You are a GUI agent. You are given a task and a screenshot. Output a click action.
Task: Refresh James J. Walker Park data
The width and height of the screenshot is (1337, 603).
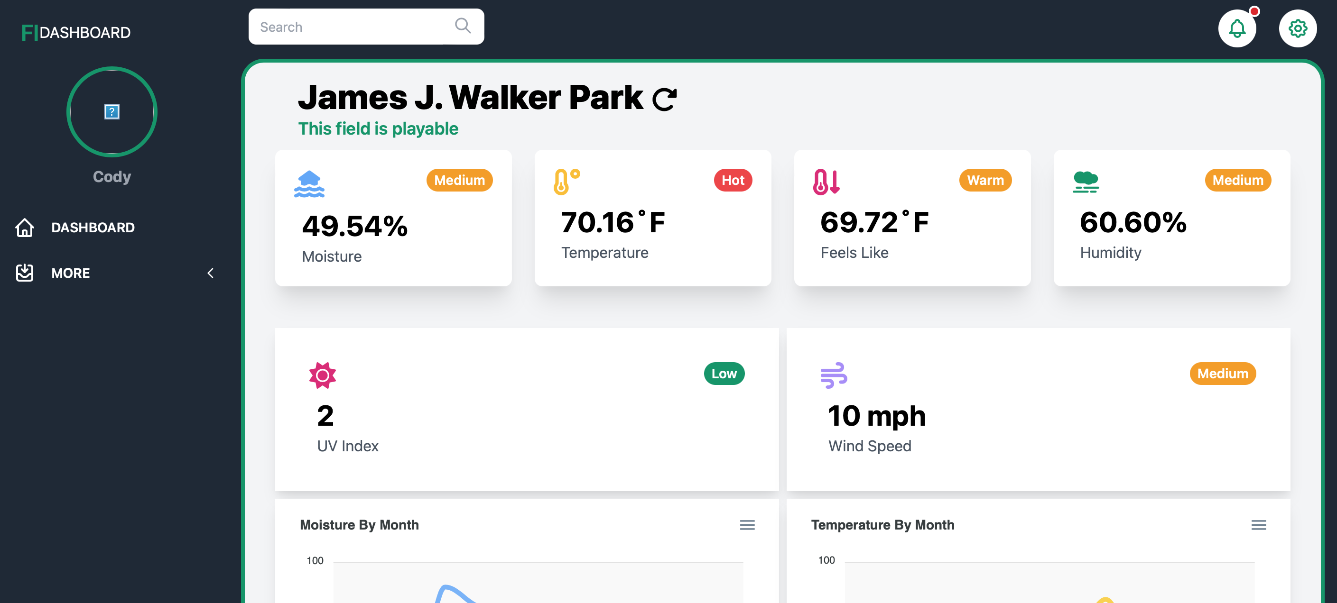(x=664, y=99)
